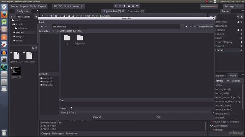Image resolution: width=245 pixels, height=137 pixels.
Task: Confirm save with OK button
Action: tap(158, 117)
